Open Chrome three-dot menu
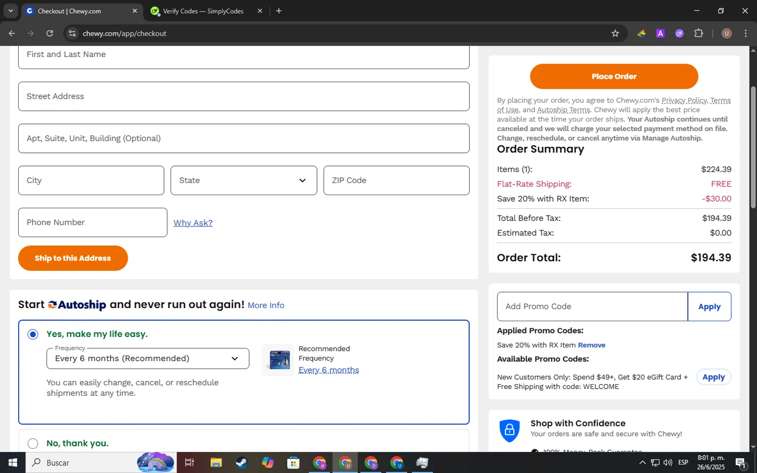Viewport: 757px width, 473px height. point(746,33)
